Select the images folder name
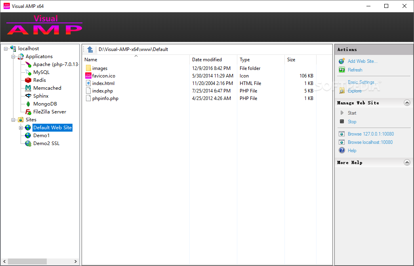Image resolution: width=414 pixels, height=266 pixels. 100,68
